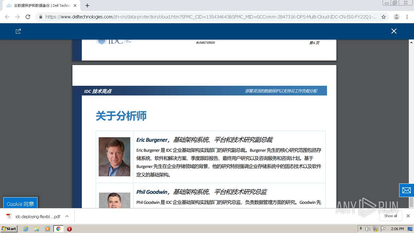The width and height of the screenshot is (414, 233).
Task: Click the 部署灵活的数据保护 banner subtitle
Action: (x=281, y=91)
